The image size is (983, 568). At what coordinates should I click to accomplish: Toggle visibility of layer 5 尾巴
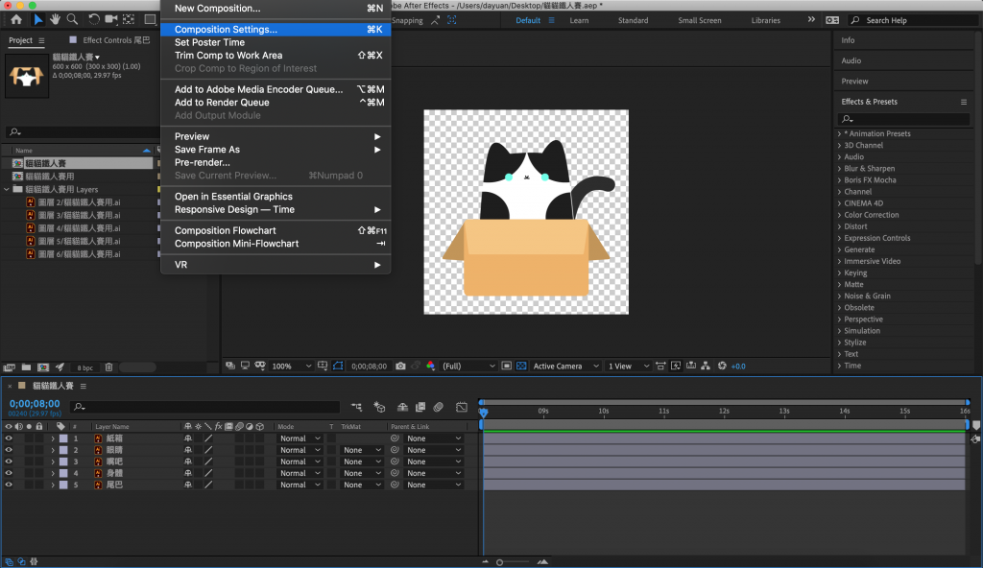(x=9, y=485)
